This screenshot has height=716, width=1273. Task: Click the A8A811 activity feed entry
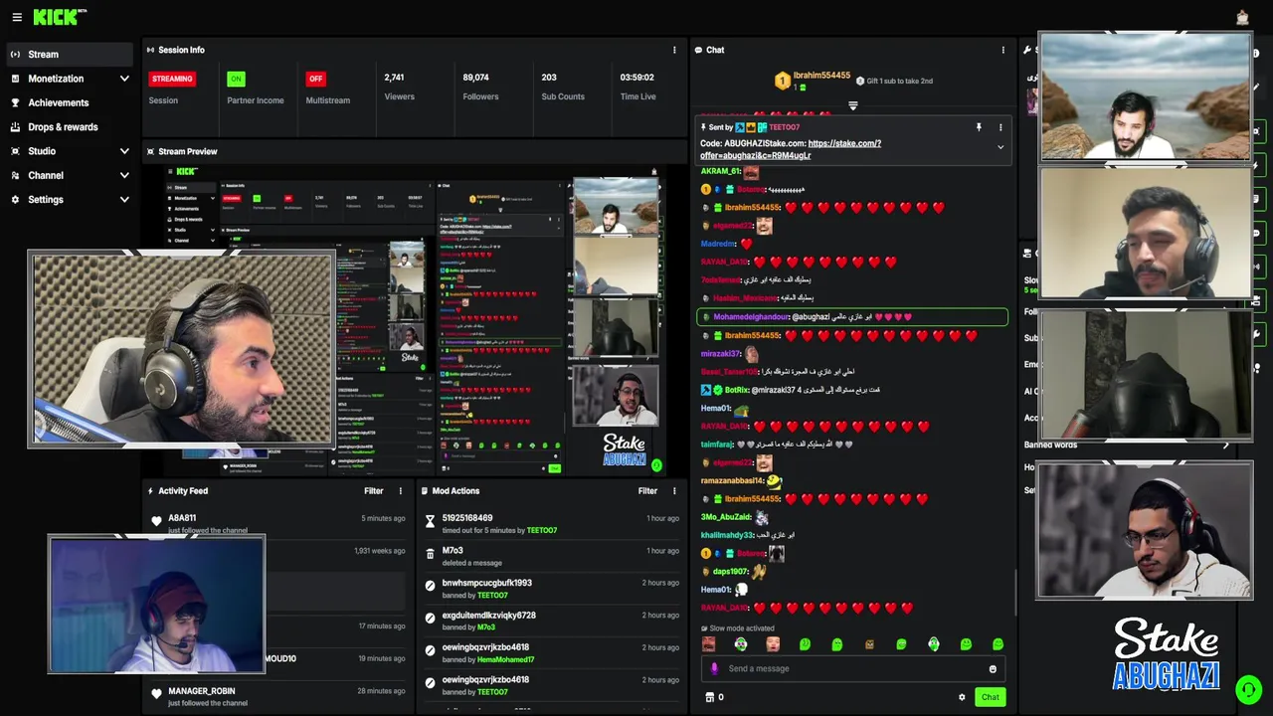pos(276,523)
